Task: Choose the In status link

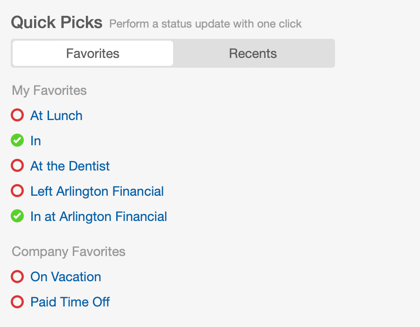Action: (x=35, y=141)
